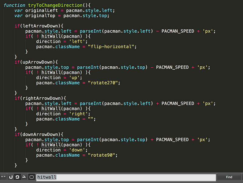The image size is (243, 183).
Task: Click className on the "rotate270" line
Action: 67,83
